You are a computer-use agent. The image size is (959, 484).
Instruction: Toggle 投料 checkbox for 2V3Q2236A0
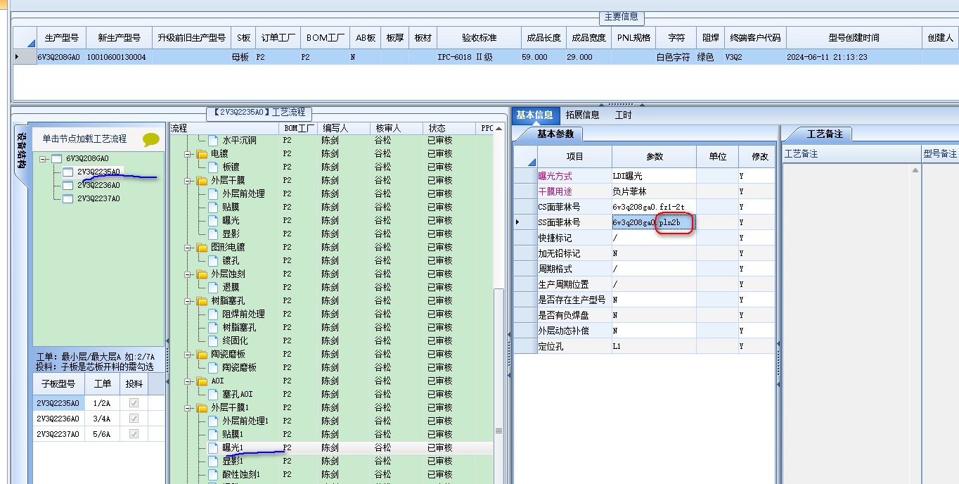click(134, 419)
